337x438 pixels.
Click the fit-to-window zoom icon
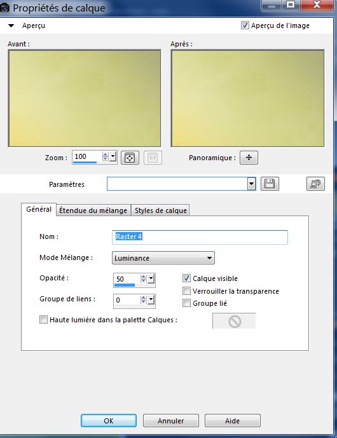tap(130, 158)
